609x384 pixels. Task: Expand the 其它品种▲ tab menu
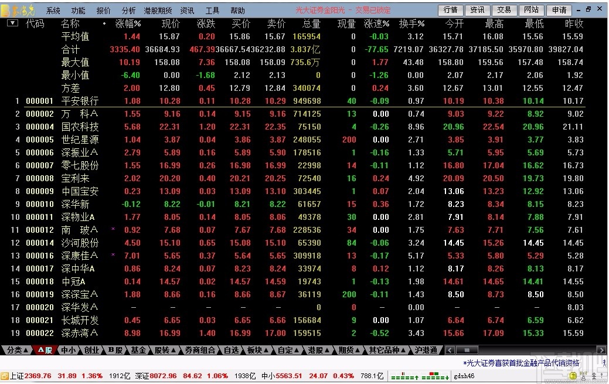387,350
